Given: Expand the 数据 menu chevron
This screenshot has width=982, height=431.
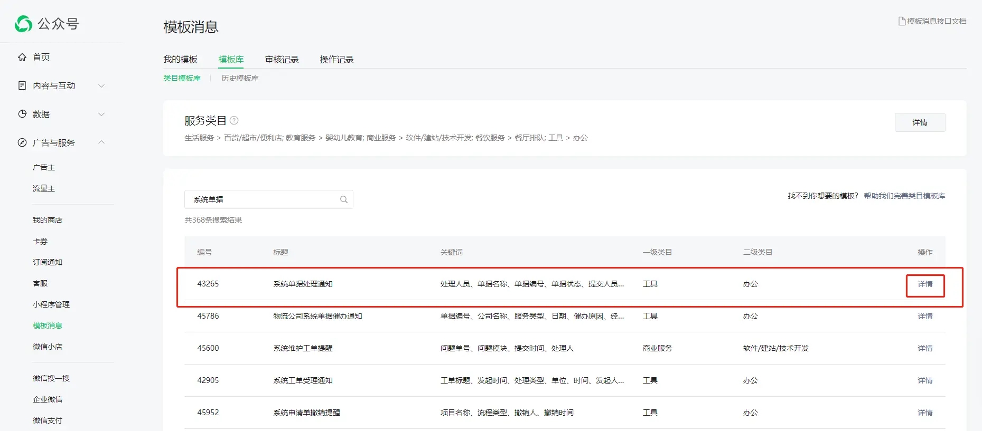Looking at the screenshot, I should 101,114.
